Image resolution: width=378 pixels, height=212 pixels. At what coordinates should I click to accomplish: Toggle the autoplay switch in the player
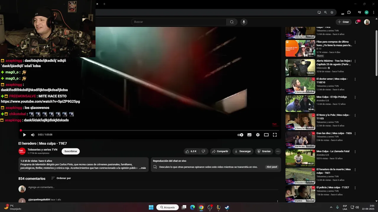pos(240,135)
